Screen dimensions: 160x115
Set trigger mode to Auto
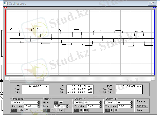click(46, 110)
